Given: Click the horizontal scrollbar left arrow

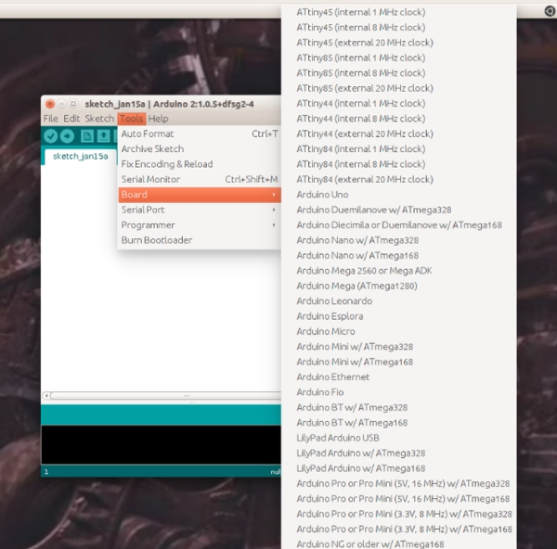Looking at the screenshot, I should pos(46,395).
